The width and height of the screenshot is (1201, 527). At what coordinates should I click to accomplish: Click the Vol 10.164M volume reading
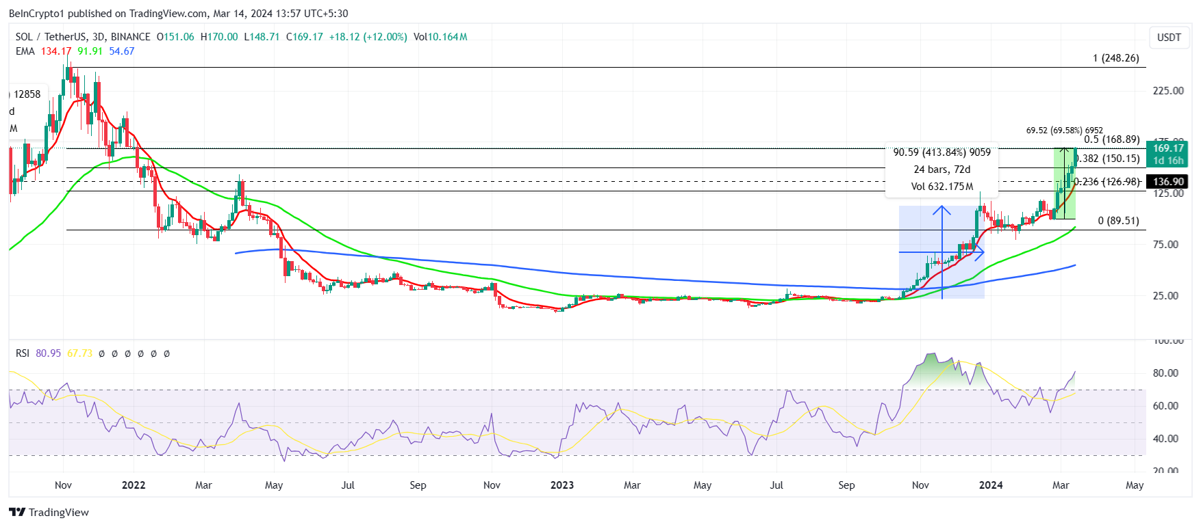coord(440,37)
